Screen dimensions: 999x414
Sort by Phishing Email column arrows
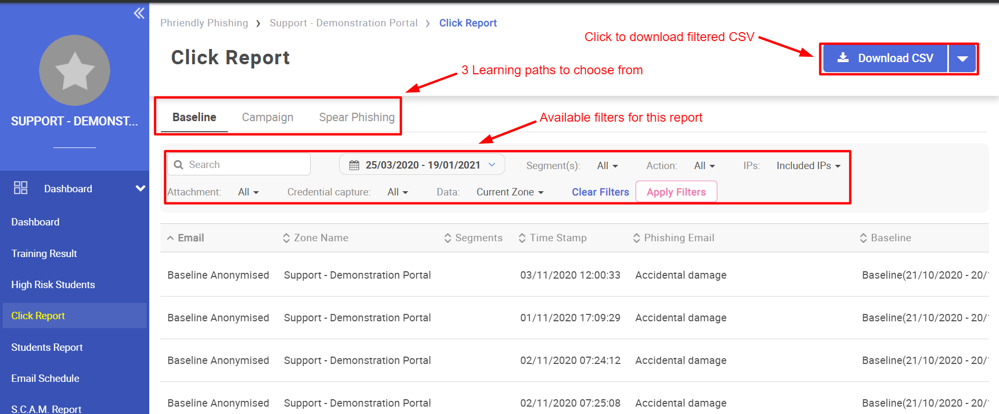637,238
